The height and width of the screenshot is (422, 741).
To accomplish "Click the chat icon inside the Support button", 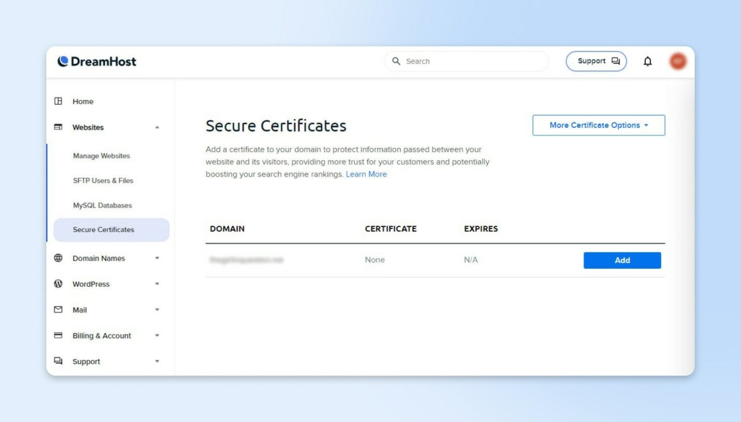I will (616, 60).
